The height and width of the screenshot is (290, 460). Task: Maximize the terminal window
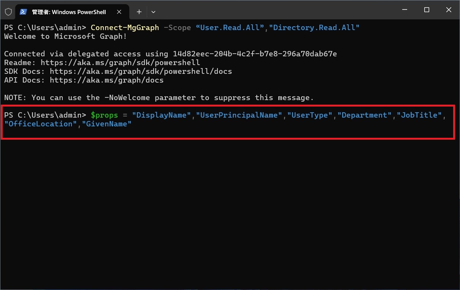tap(427, 10)
